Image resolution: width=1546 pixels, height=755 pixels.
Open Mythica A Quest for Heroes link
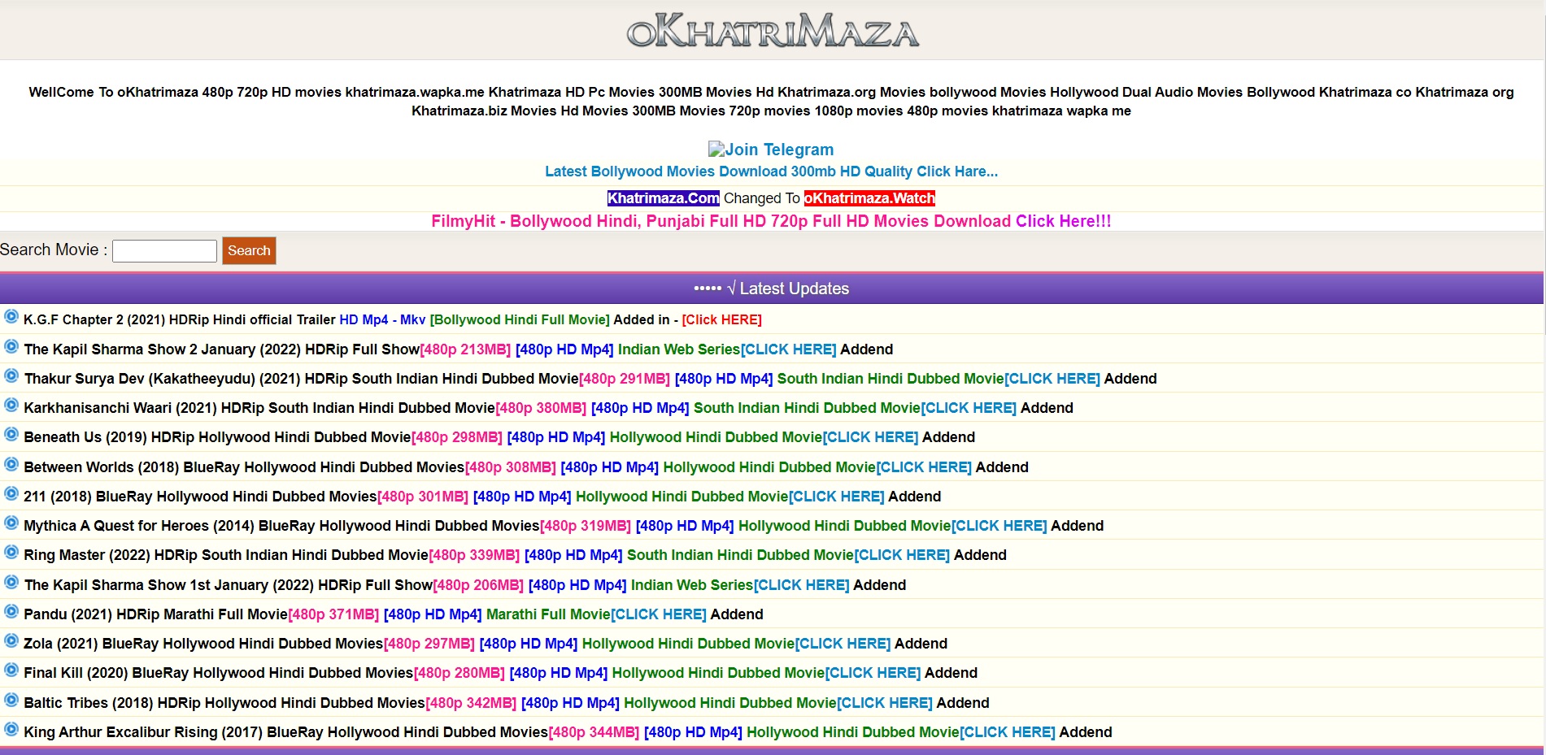tap(281, 526)
